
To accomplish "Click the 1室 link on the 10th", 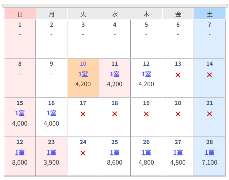I will coord(83,74).
